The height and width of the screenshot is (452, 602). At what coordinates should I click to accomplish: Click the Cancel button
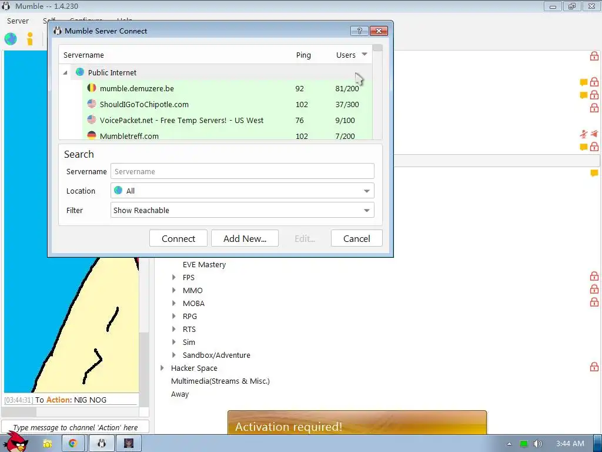tap(357, 238)
